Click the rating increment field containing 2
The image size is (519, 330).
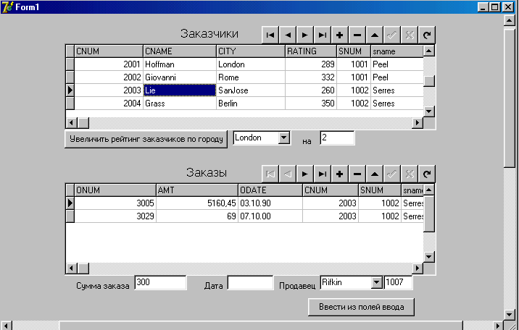(337, 137)
